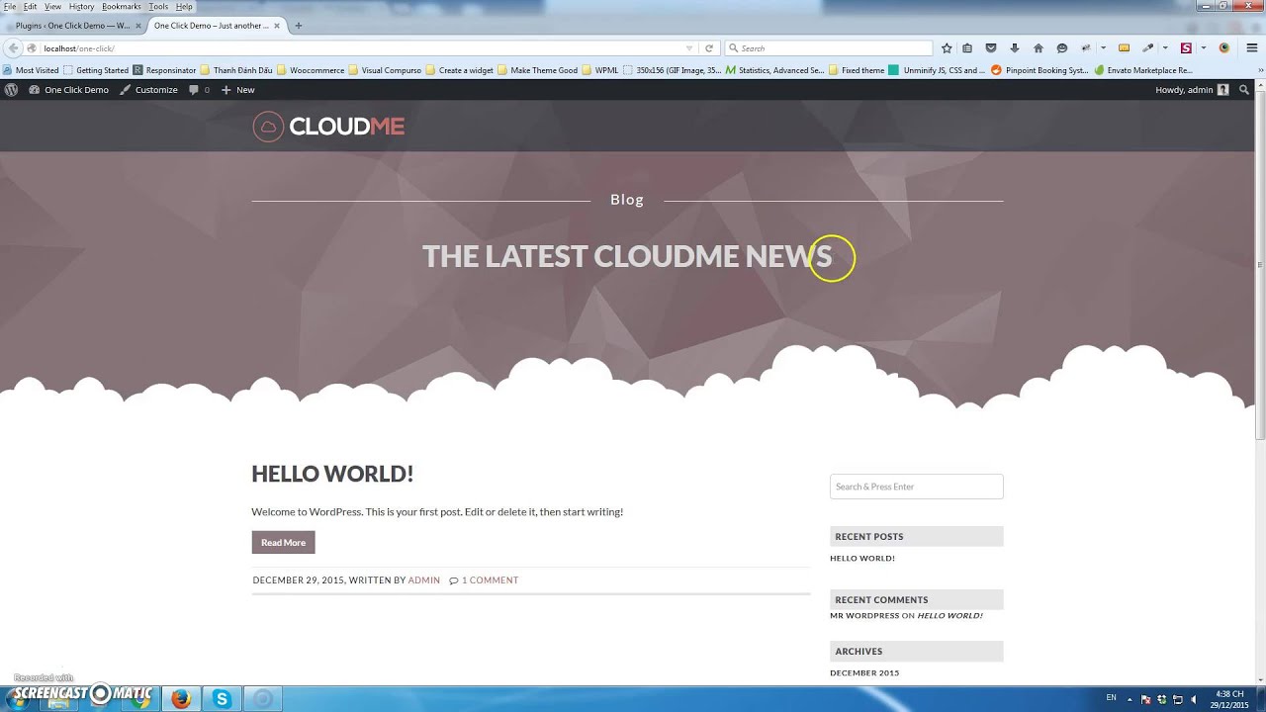Open the bookmarks list icon
This screenshot has width=1266, height=712.
tap(967, 47)
